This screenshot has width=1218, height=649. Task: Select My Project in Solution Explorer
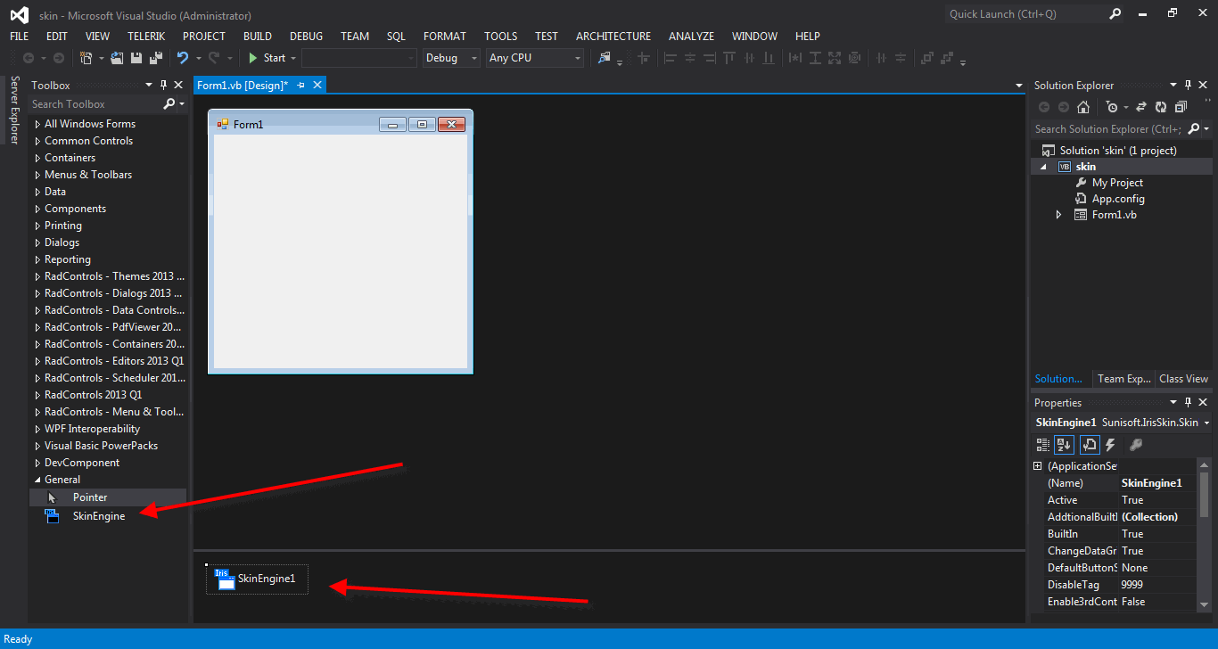point(1117,183)
